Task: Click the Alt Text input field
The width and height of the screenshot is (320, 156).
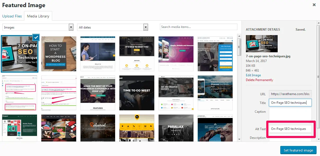Action: 290,129
